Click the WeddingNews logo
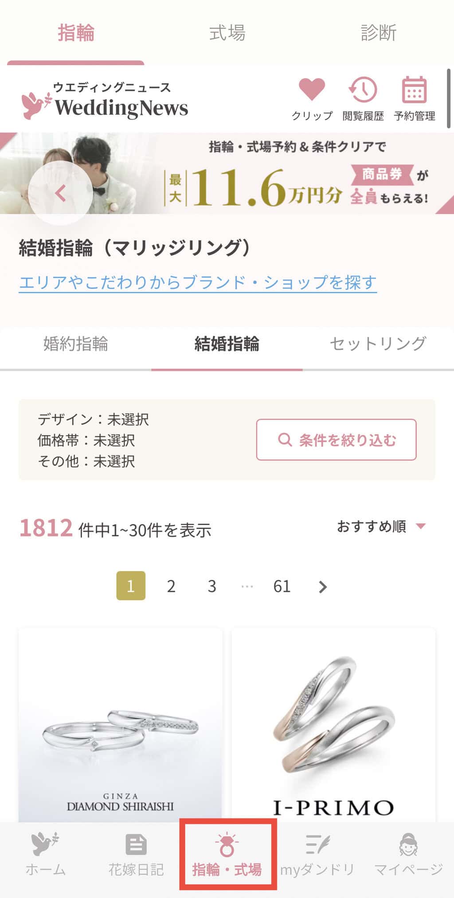 [x=105, y=101]
